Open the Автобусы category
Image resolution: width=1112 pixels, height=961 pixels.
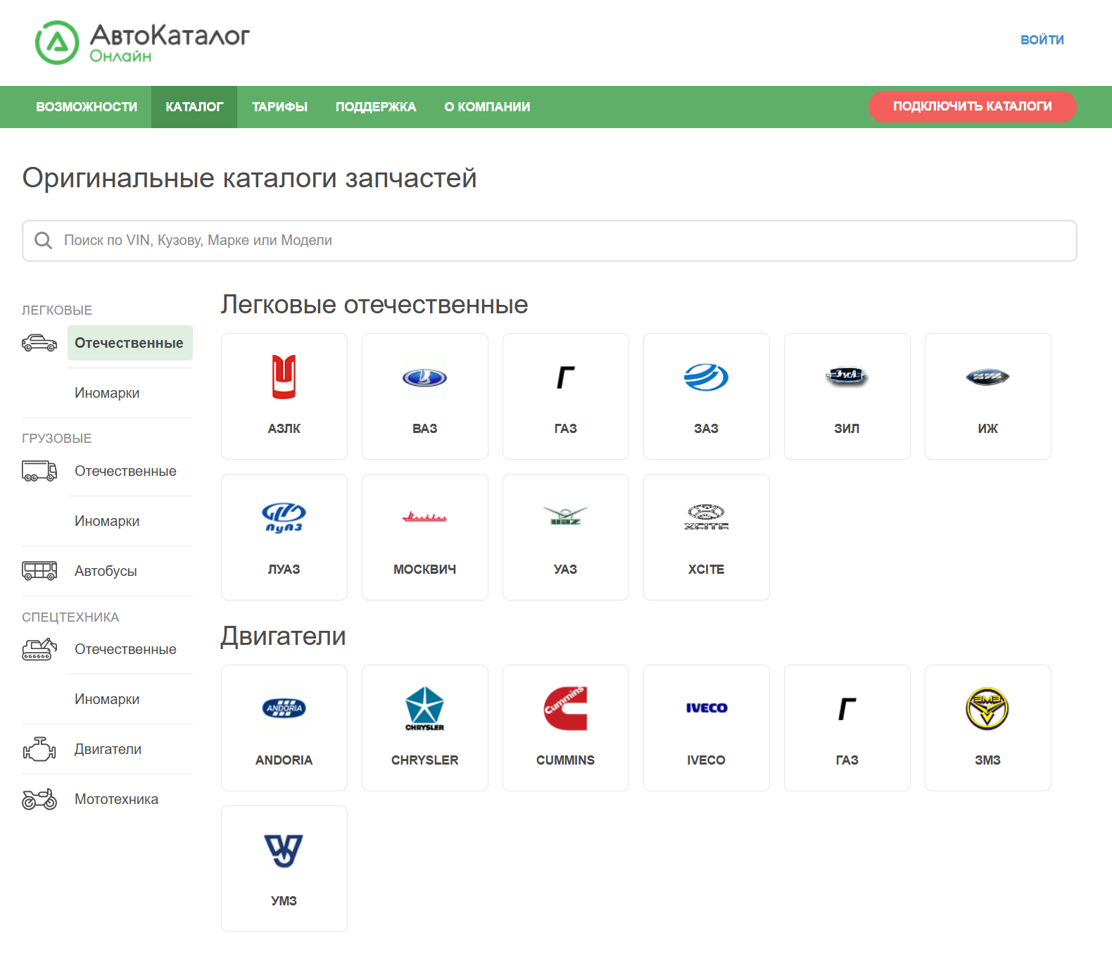106,571
